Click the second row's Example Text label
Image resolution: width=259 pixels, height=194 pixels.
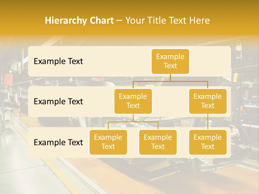(58, 102)
